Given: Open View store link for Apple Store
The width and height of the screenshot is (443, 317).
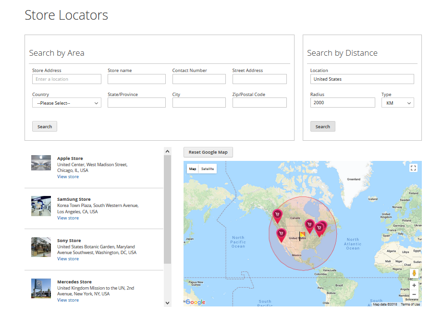Looking at the screenshot, I should [x=68, y=177].
